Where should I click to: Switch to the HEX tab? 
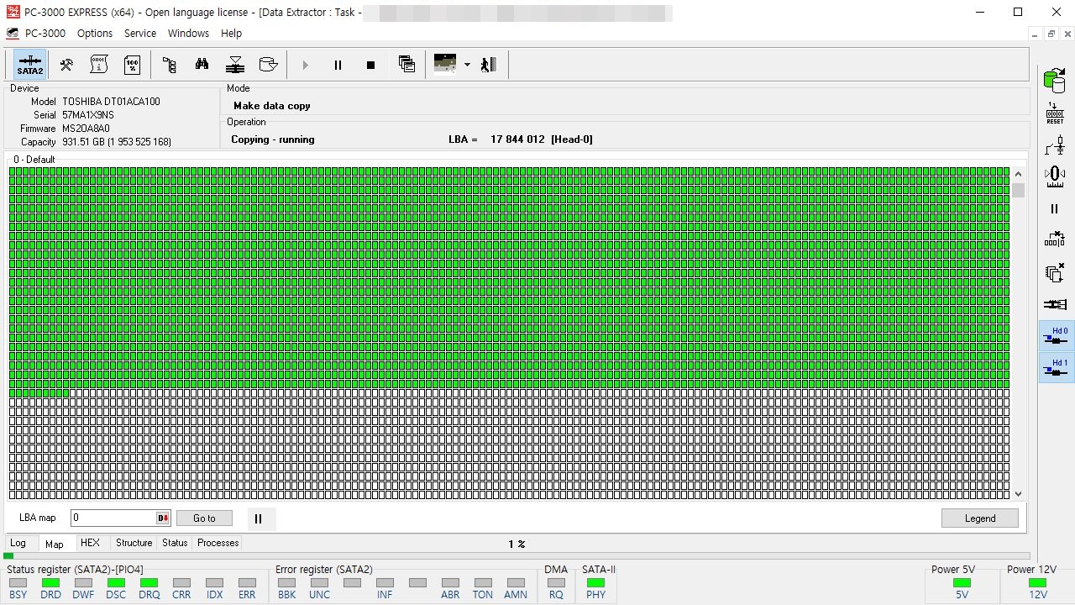pos(90,543)
